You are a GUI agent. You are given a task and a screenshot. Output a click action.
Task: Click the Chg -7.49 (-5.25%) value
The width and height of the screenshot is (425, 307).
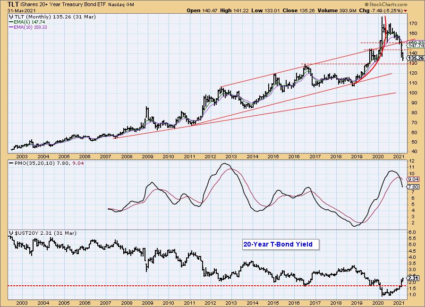pos(381,10)
